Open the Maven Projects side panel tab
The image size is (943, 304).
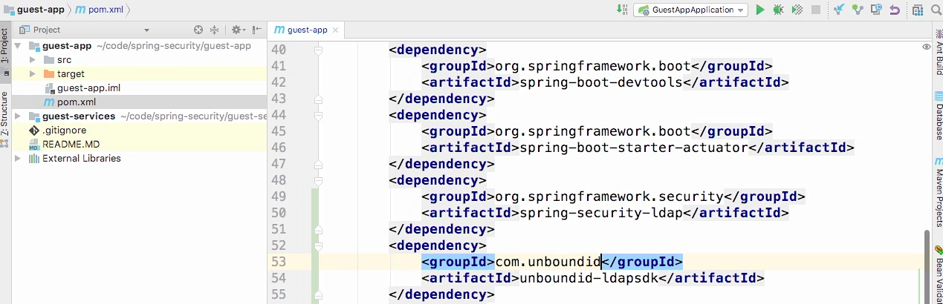pyautogui.click(x=938, y=193)
